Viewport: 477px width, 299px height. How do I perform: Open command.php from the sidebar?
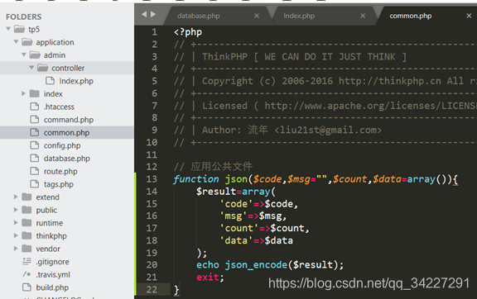coord(69,120)
